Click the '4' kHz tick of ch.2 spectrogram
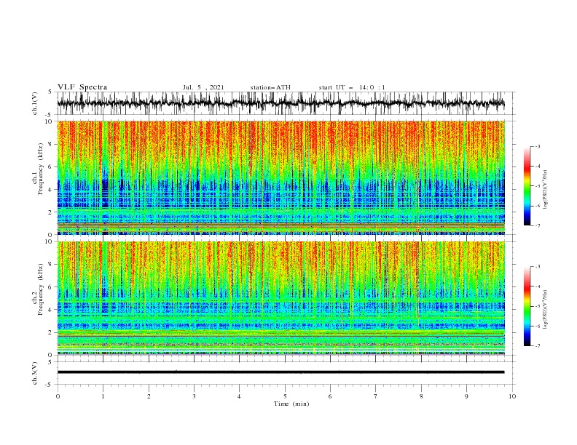577x445 pixels. [x=51, y=310]
